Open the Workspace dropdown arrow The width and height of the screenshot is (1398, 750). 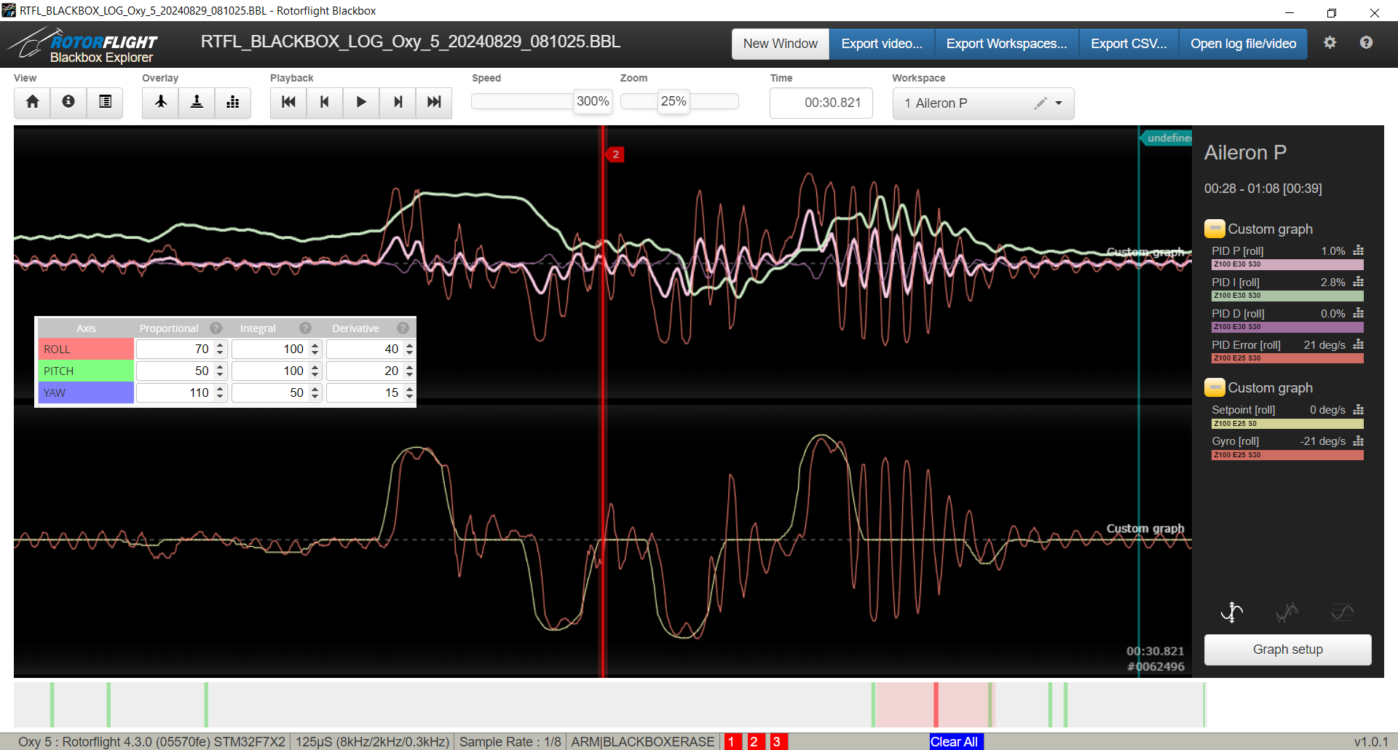(x=1059, y=103)
